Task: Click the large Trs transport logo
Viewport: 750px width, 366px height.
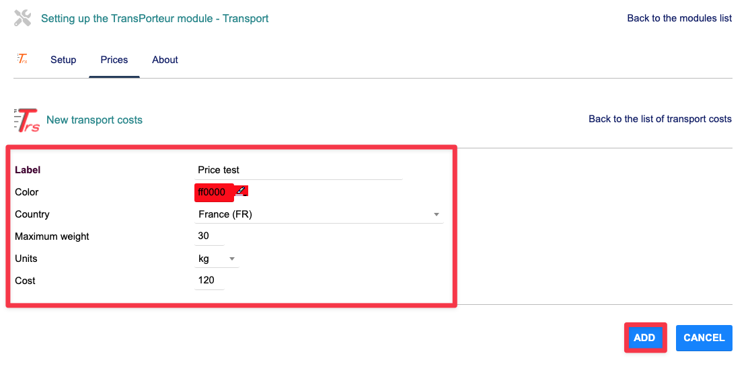Action: 27,120
